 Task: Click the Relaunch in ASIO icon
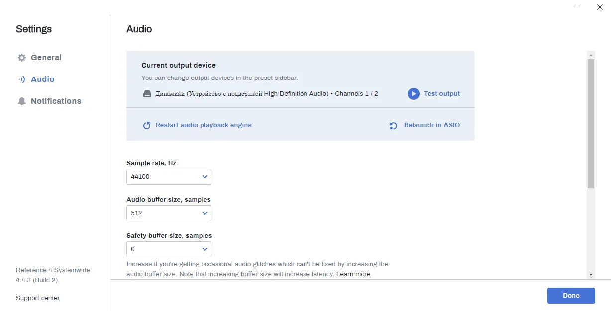pos(393,126)
